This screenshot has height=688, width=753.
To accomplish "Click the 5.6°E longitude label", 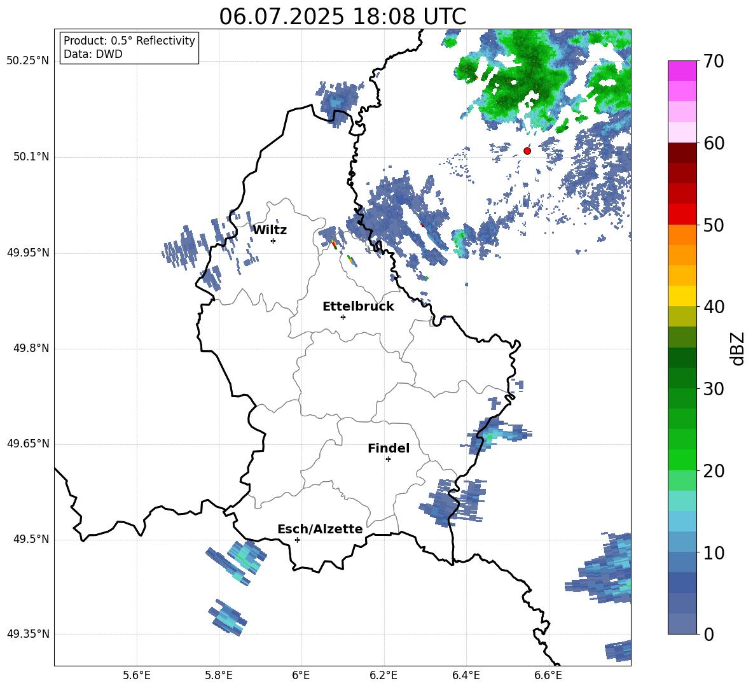I will 137,675.
